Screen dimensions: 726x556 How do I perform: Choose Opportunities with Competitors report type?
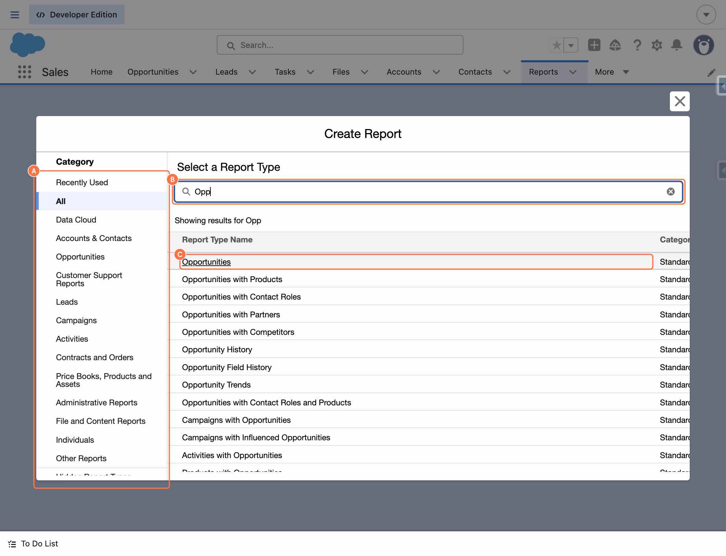(238, 332)
